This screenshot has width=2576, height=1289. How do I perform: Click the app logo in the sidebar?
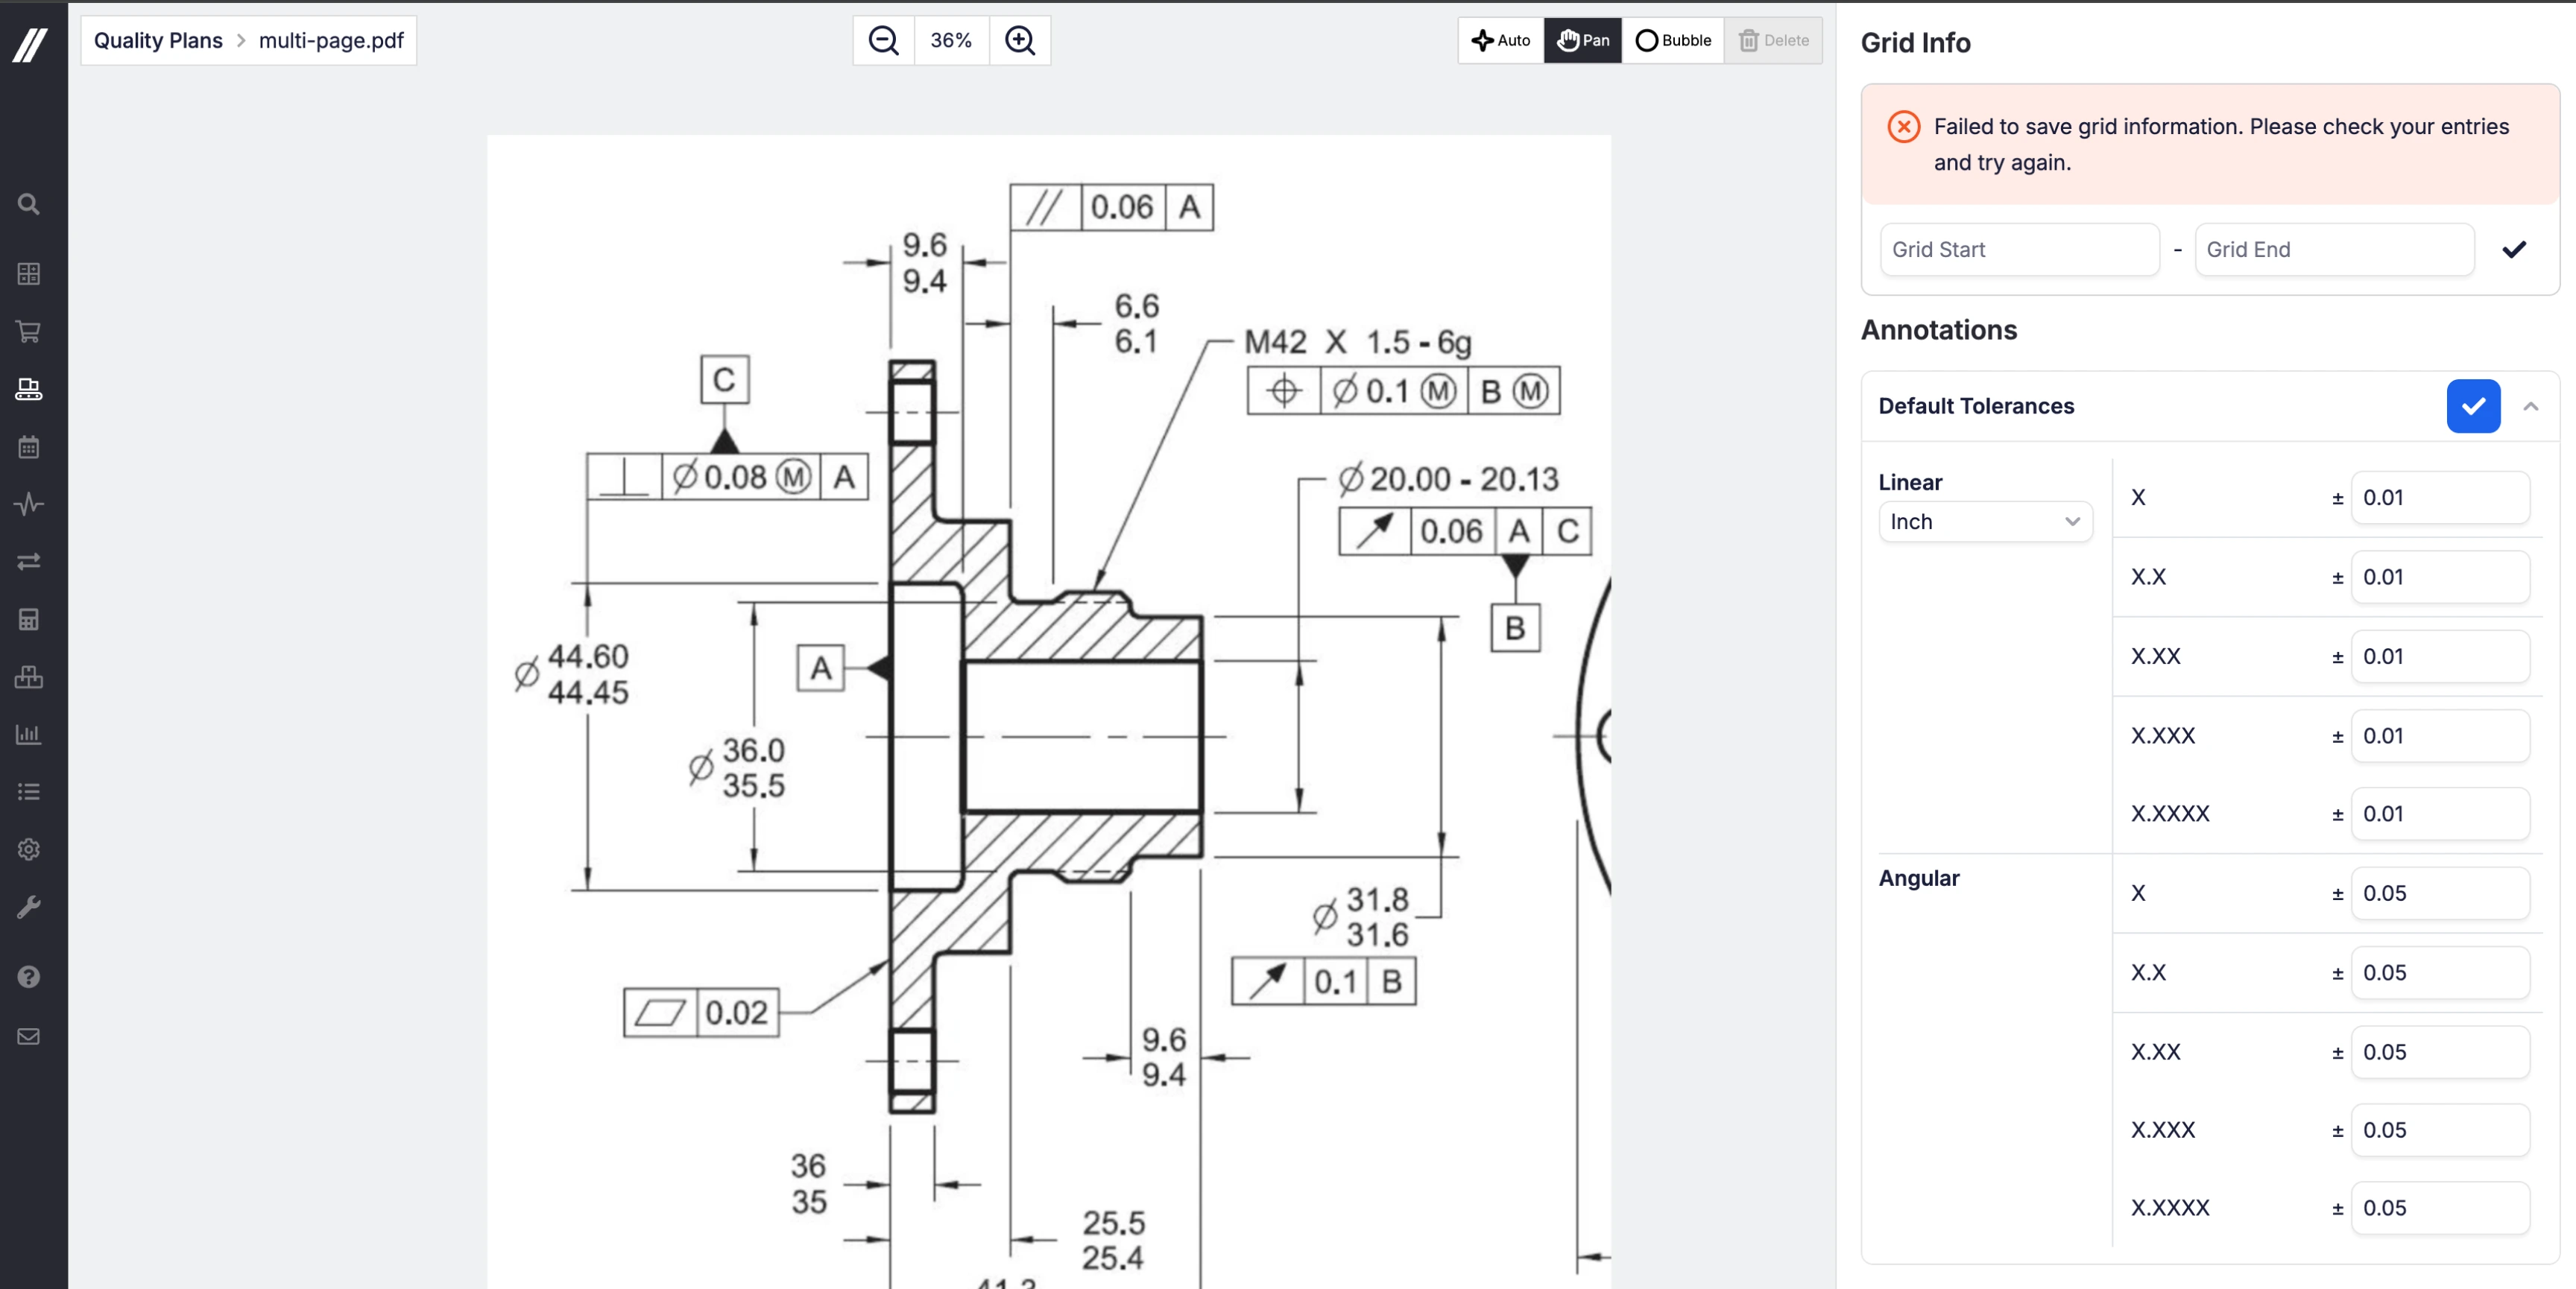point(30,45)
